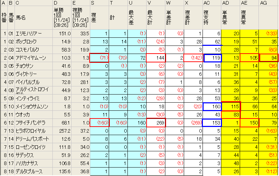
Task: Click the yellow 83 cell in ウオッカ row
Action: pos(231,115)
